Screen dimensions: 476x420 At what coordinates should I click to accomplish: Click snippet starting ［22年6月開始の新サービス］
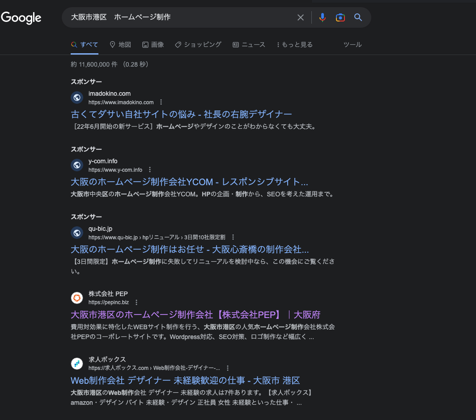[x=195, y=127]
